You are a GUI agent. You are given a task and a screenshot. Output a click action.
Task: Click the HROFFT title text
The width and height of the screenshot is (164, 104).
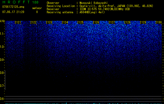[x=16, y=2]
